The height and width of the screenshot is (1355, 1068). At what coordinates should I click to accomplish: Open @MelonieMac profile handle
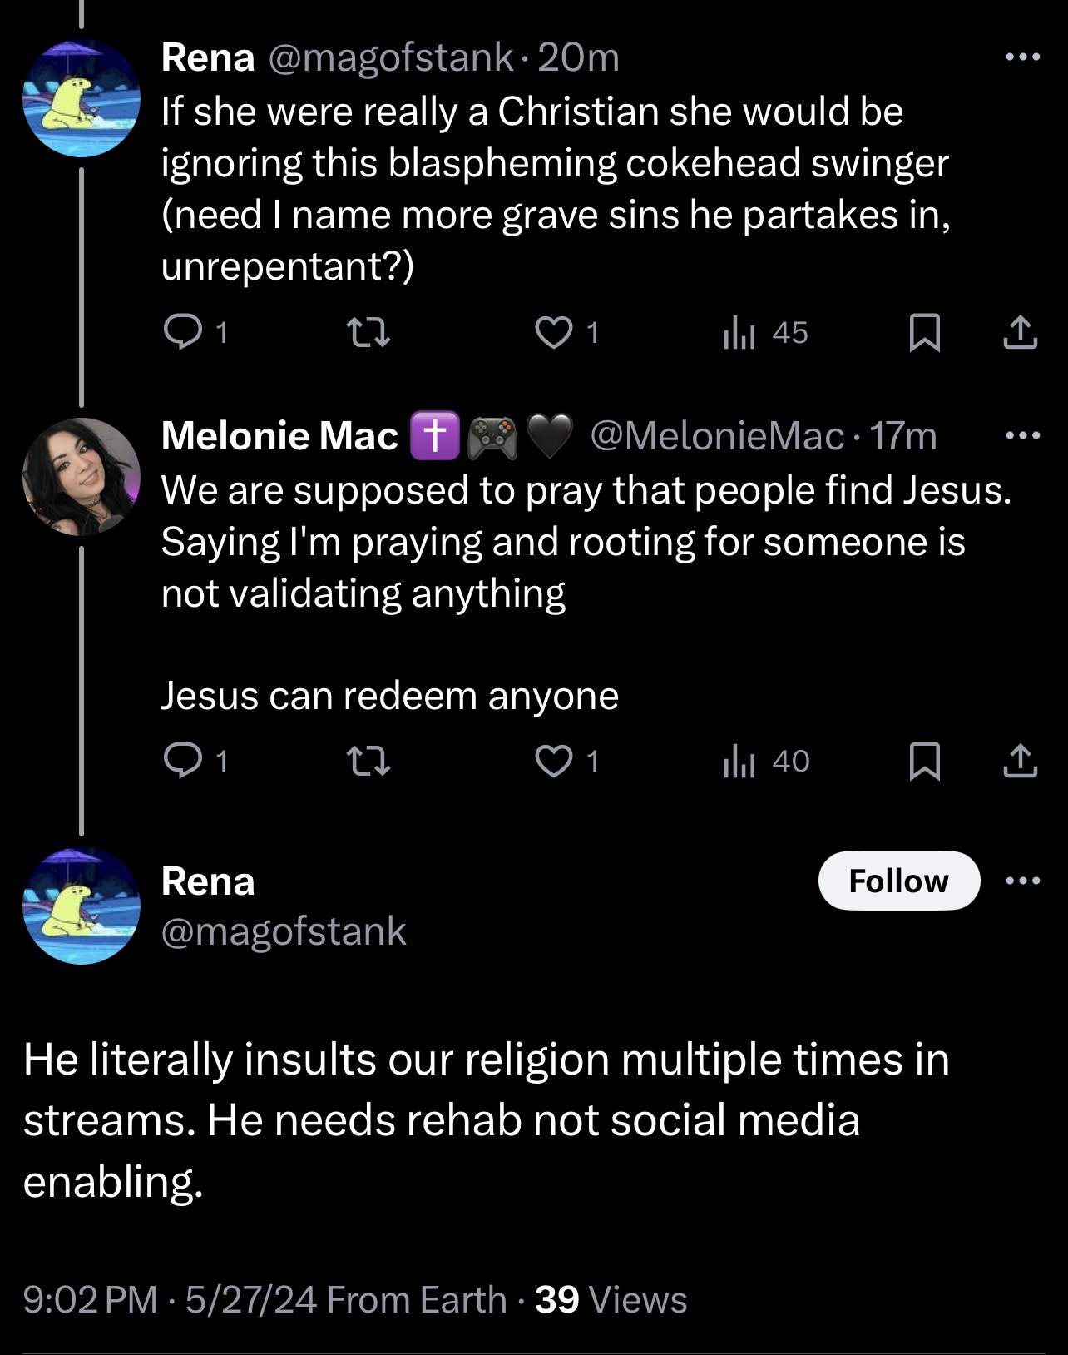pyautogui.click(x=717, y=436)
